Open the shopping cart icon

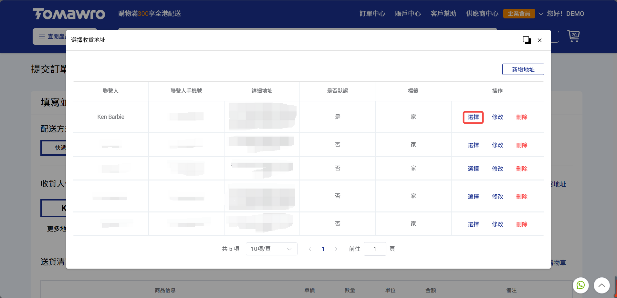click(573, 36)
